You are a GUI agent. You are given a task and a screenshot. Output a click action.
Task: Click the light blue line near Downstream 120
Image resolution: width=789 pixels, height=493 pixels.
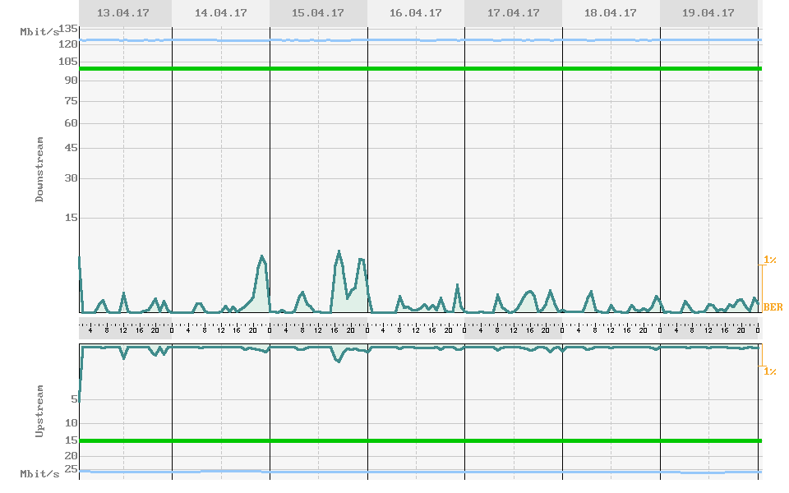tap(421, 39)
